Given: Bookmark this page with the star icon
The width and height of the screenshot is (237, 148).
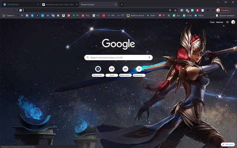Looking at the screenshot, I should (x=175, y=10).
